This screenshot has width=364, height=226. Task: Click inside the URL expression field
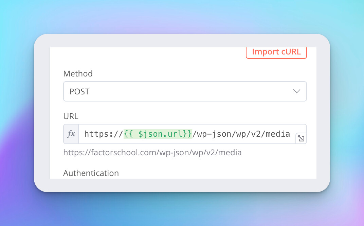(187, 134)
